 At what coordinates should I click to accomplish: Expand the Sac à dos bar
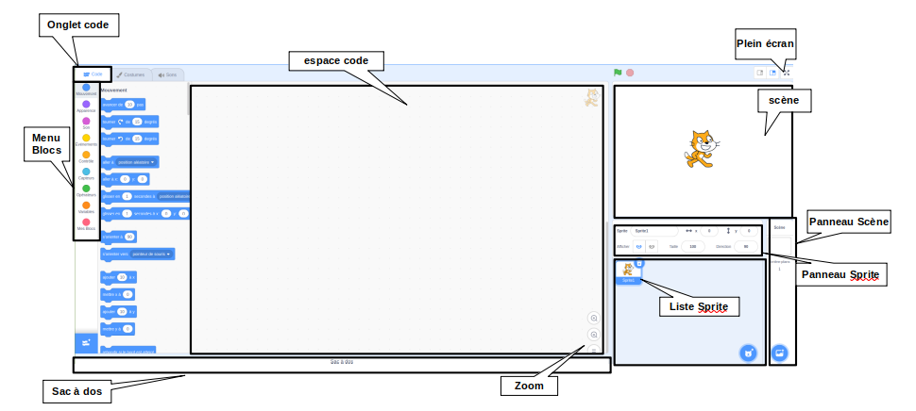(x=341, y=362)
